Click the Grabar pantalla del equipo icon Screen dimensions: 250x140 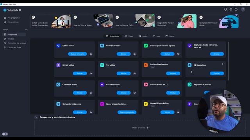coord(146,46)
